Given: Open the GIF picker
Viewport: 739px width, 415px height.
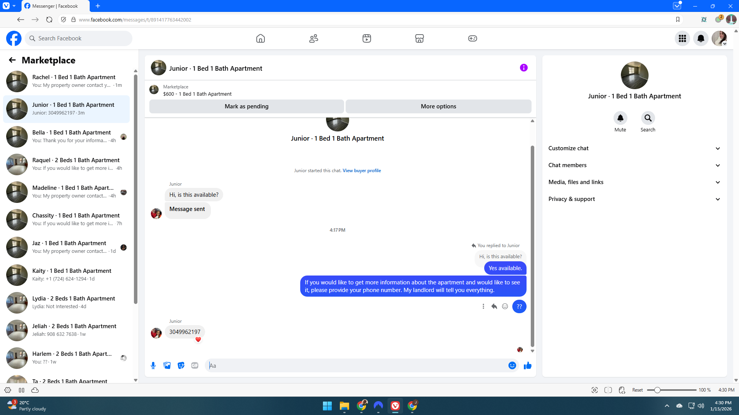Looking at the screenshot, I should (195, 365).
